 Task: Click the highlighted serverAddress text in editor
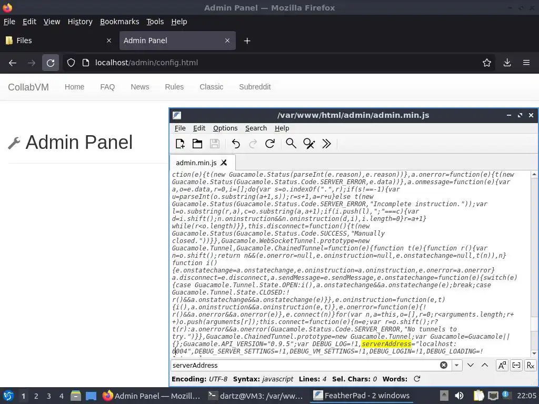coord(386,344)
